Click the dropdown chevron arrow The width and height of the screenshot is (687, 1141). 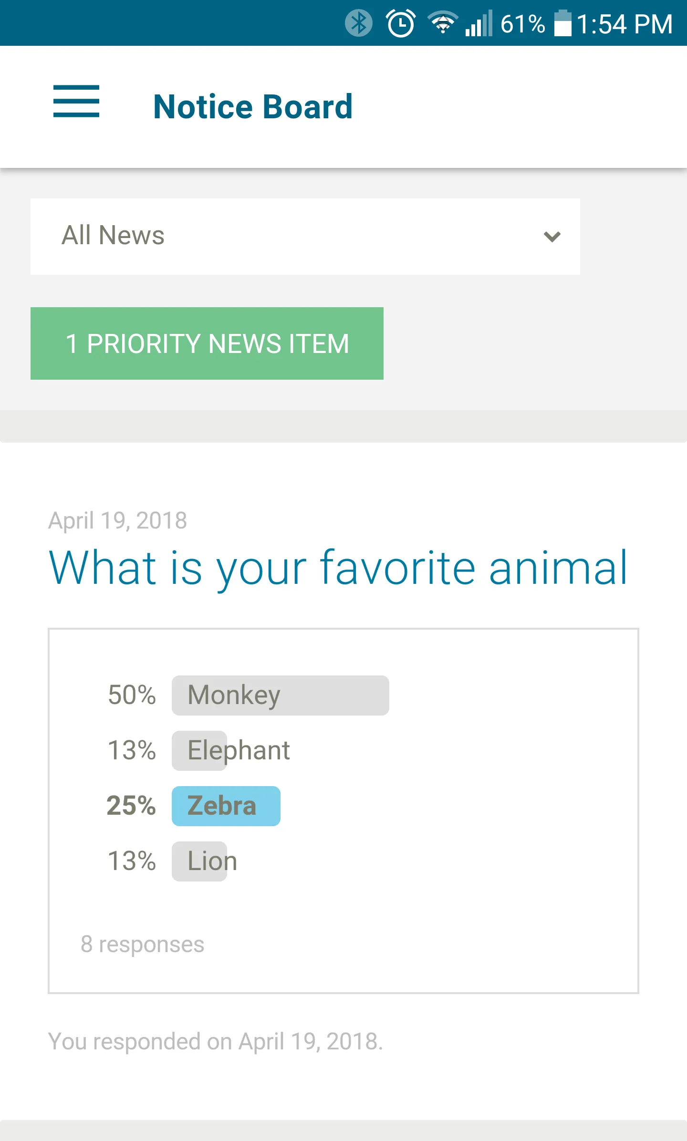point(552,236)
